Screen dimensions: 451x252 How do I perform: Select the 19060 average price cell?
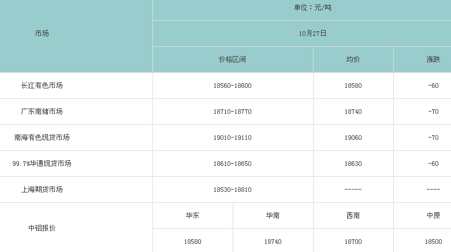pos(353,138)
